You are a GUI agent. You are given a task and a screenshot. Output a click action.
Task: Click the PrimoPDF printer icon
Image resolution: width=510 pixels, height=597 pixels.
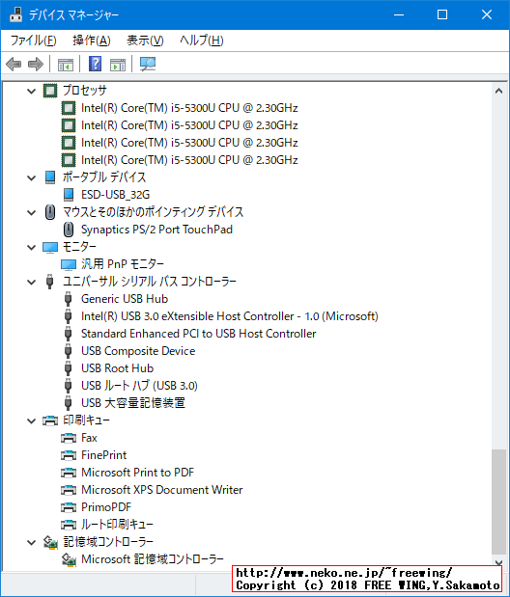pos(69,507)
